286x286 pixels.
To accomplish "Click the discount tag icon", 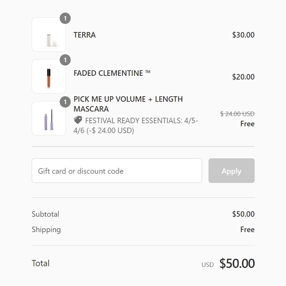I will pyautogui.click(x=78, y=120).
